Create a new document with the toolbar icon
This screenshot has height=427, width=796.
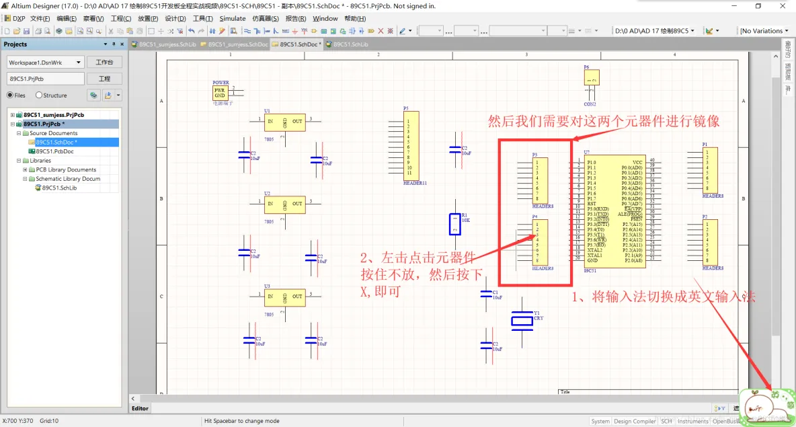(7, 31)
